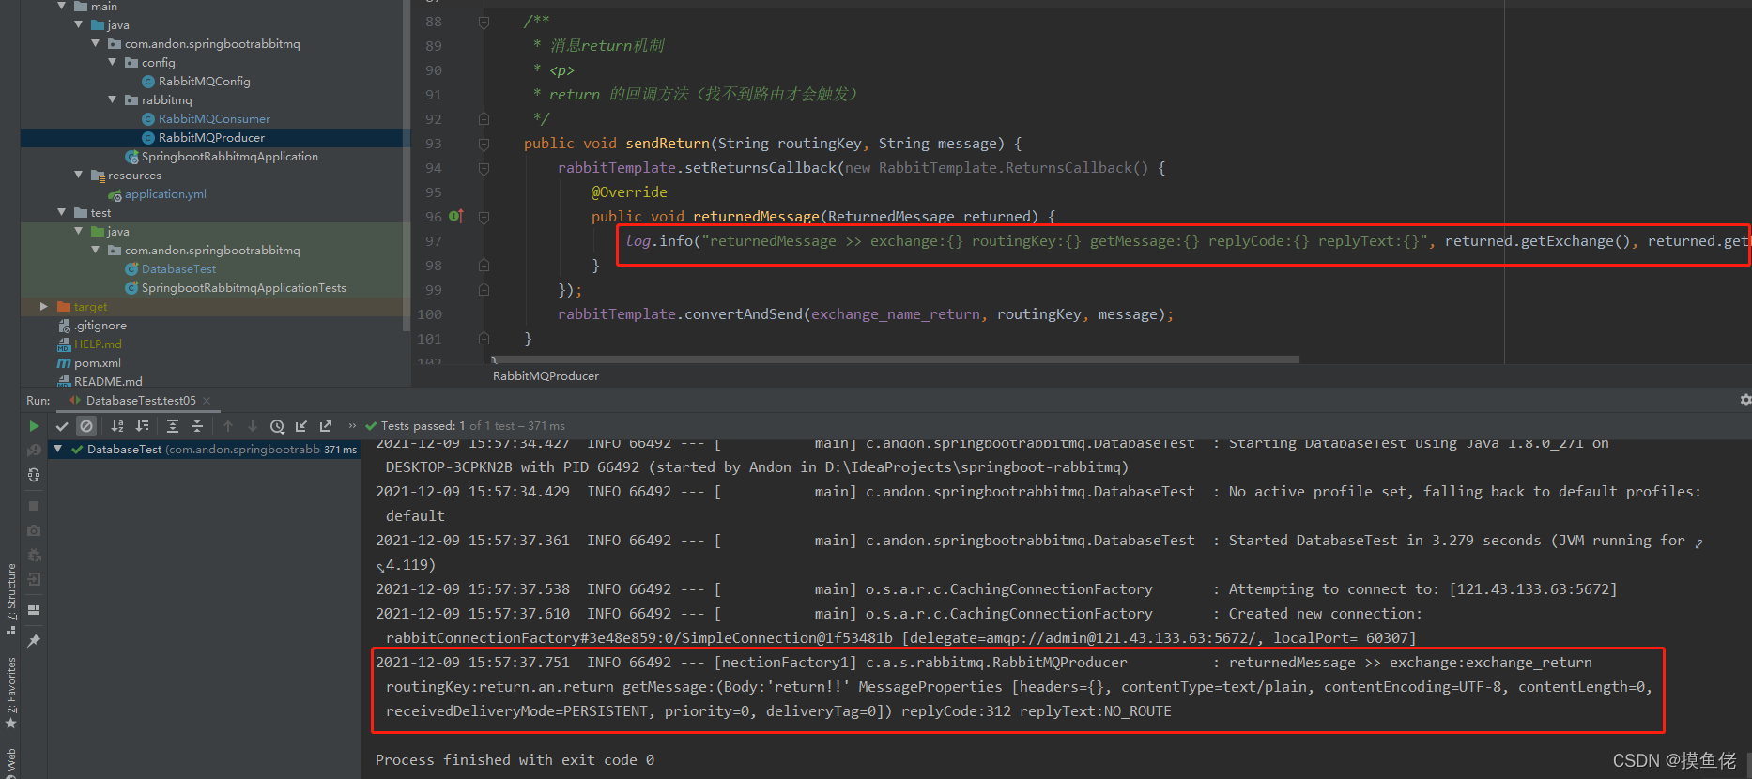1752x779 pixels.
Task: Toggle Show Ignored tests filter
Action: (x=86, y=426)
